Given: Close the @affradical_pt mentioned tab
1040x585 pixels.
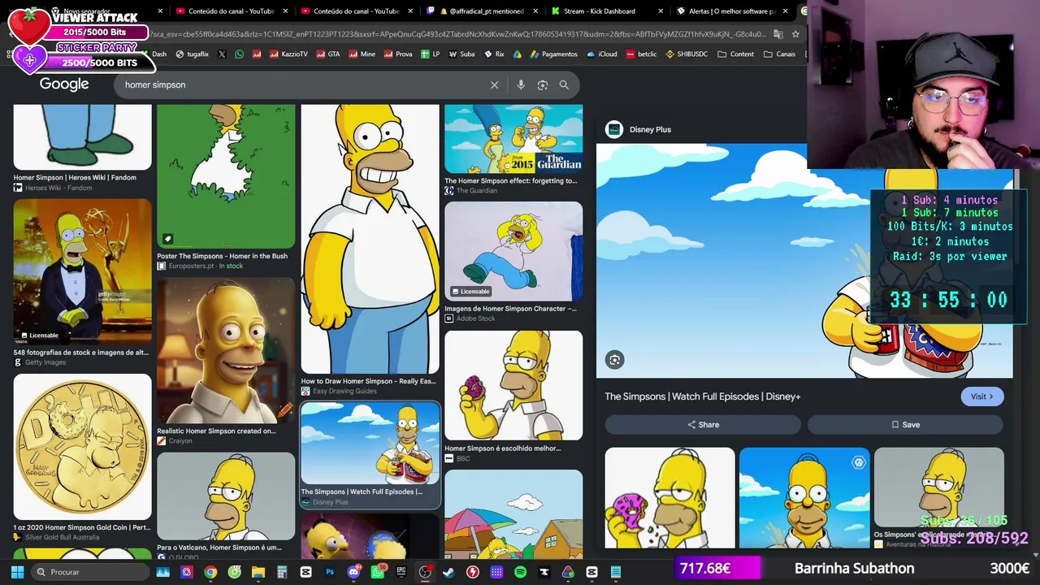Looking at the screenshot, I should pyautogui.click(x=537, y=11).
